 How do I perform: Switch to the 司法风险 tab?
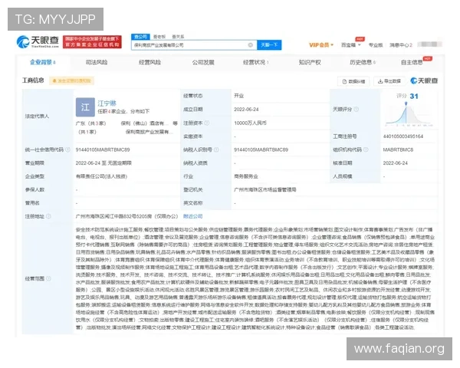(x=97, y=62)
